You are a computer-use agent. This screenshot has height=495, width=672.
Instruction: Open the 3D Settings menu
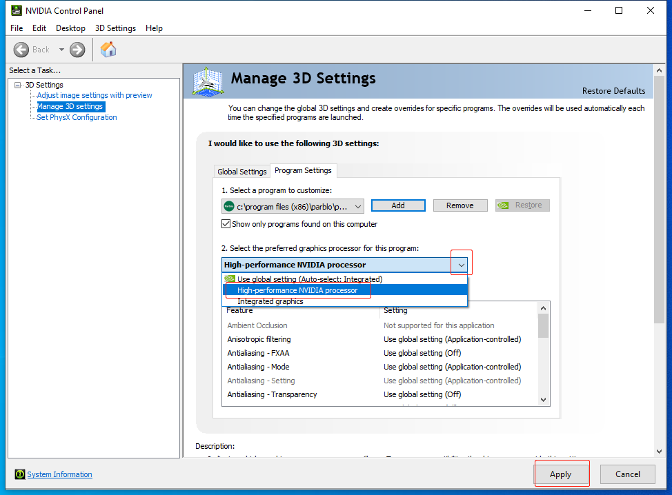115,28
